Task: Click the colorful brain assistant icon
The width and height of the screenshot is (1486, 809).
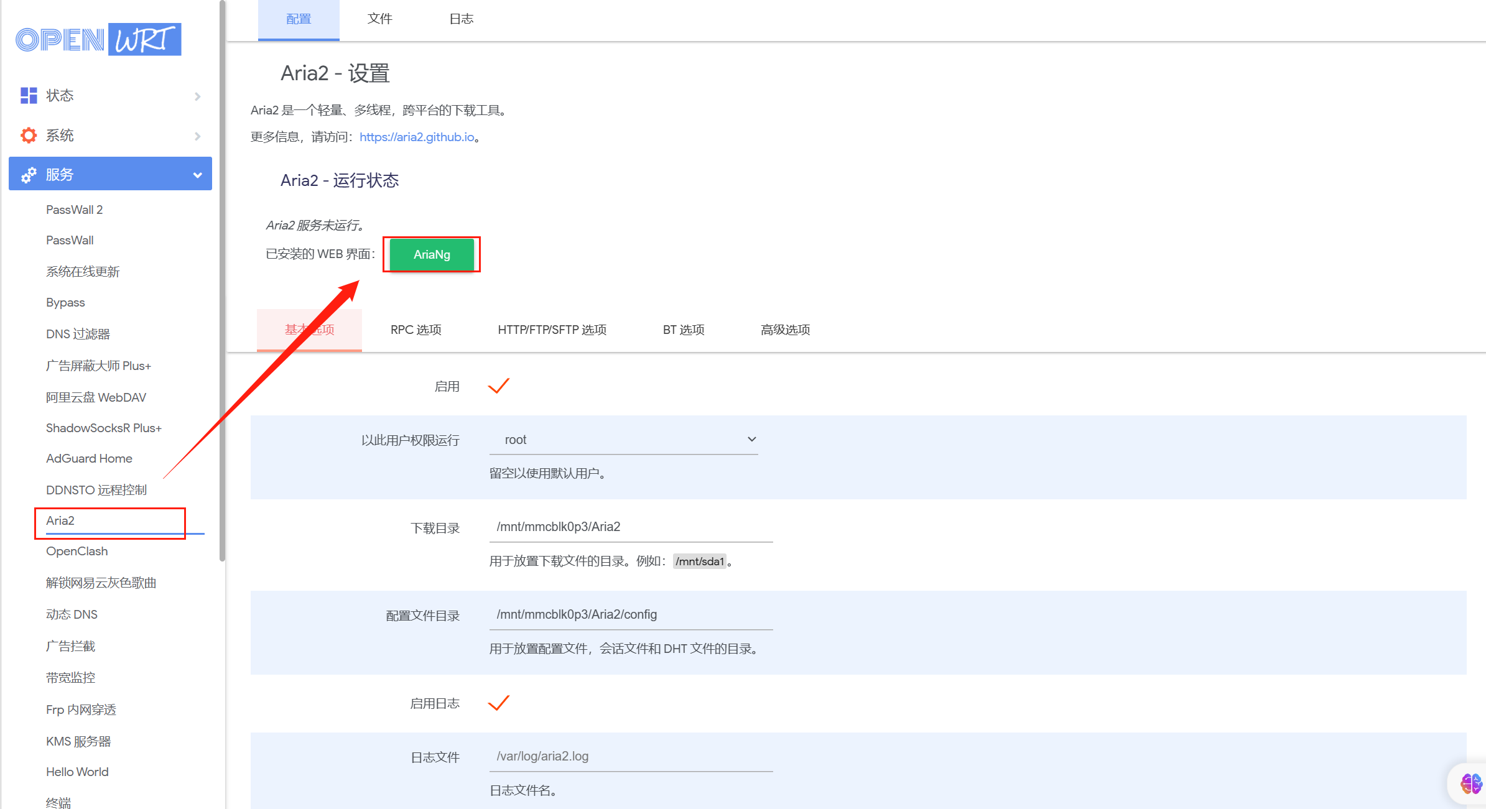Action: pos(1471,784)
